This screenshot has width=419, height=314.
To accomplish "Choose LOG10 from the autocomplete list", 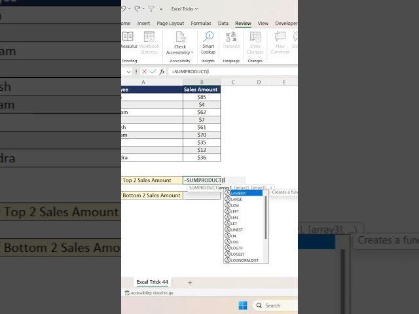I will click(244, 248).
